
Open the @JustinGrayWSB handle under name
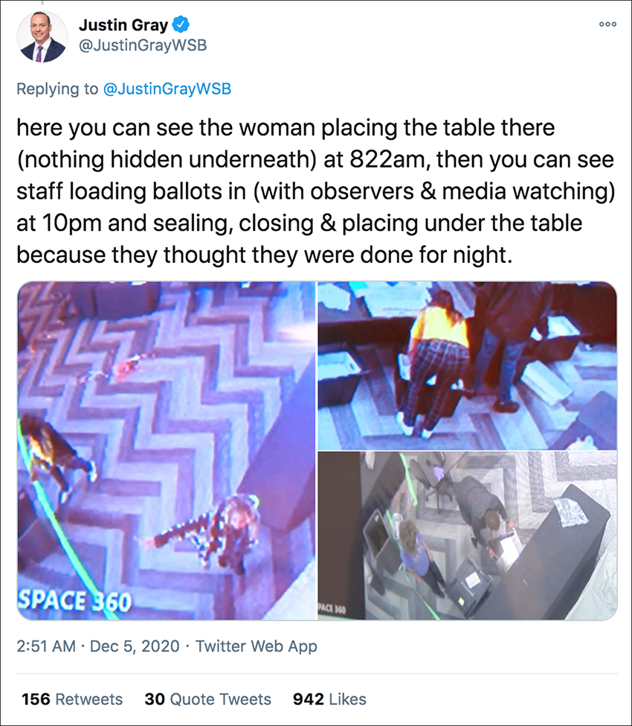(143, 46)
